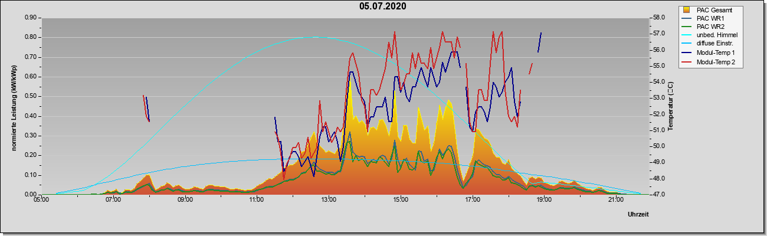Click the Uhrzeit axis label
Screen dimensions: 767x236
click(638, 215)
